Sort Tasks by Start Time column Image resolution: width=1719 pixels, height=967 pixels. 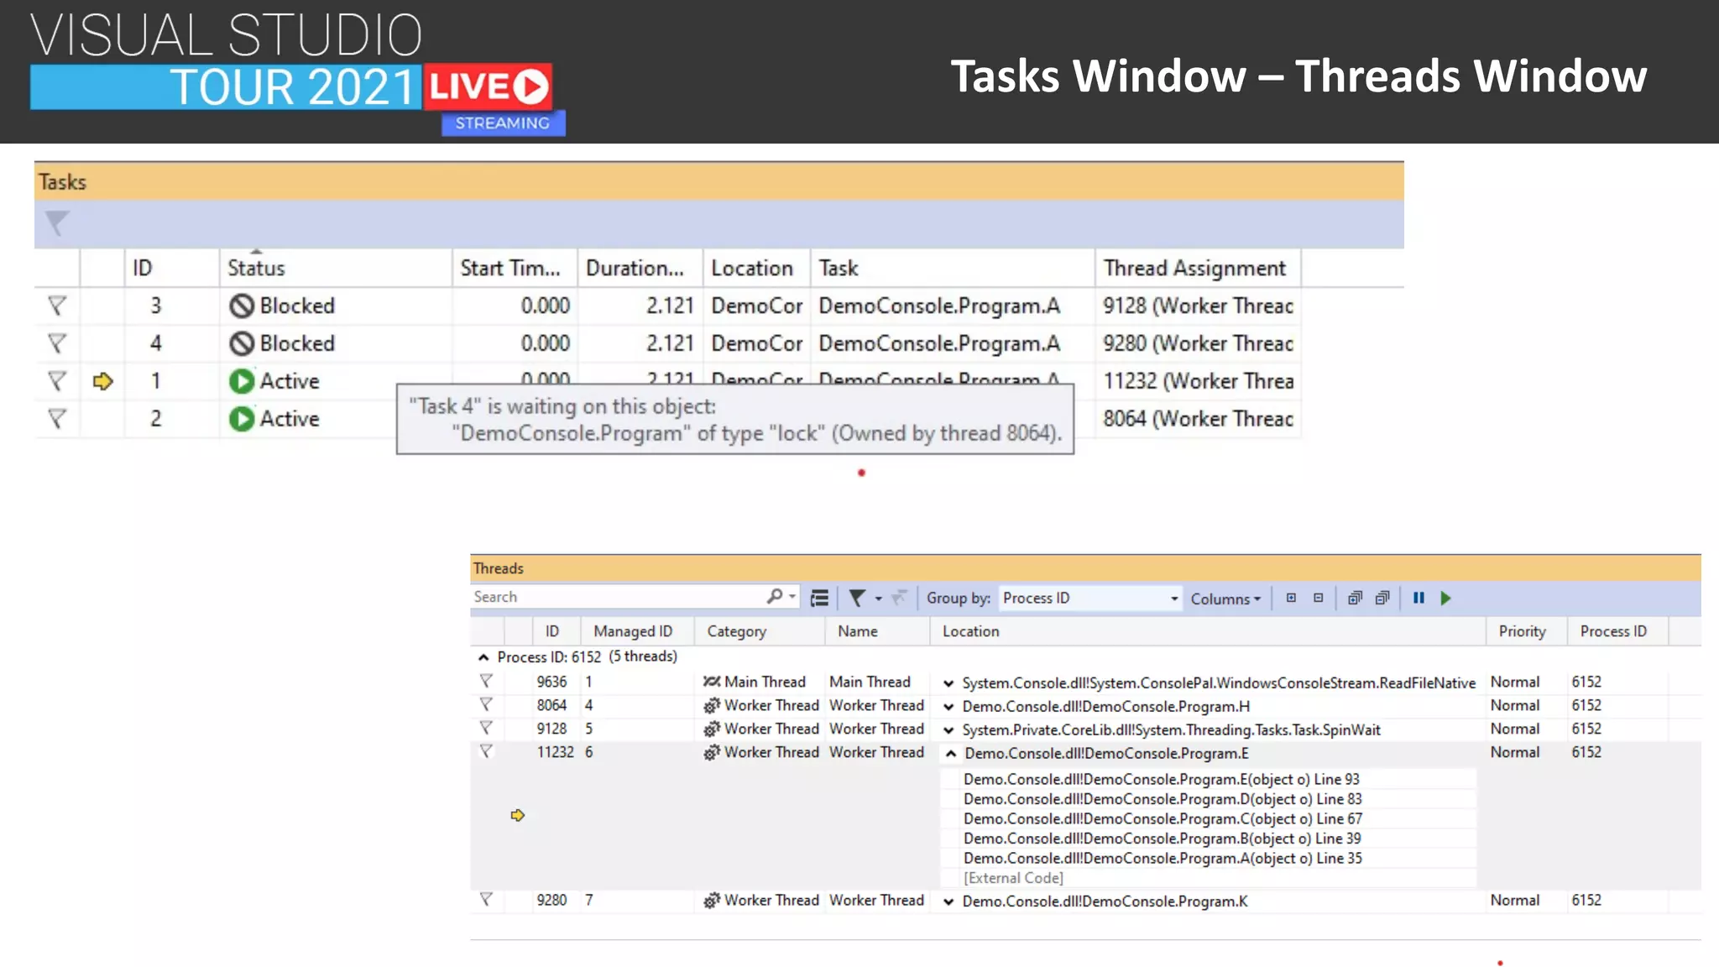(515, 268)
